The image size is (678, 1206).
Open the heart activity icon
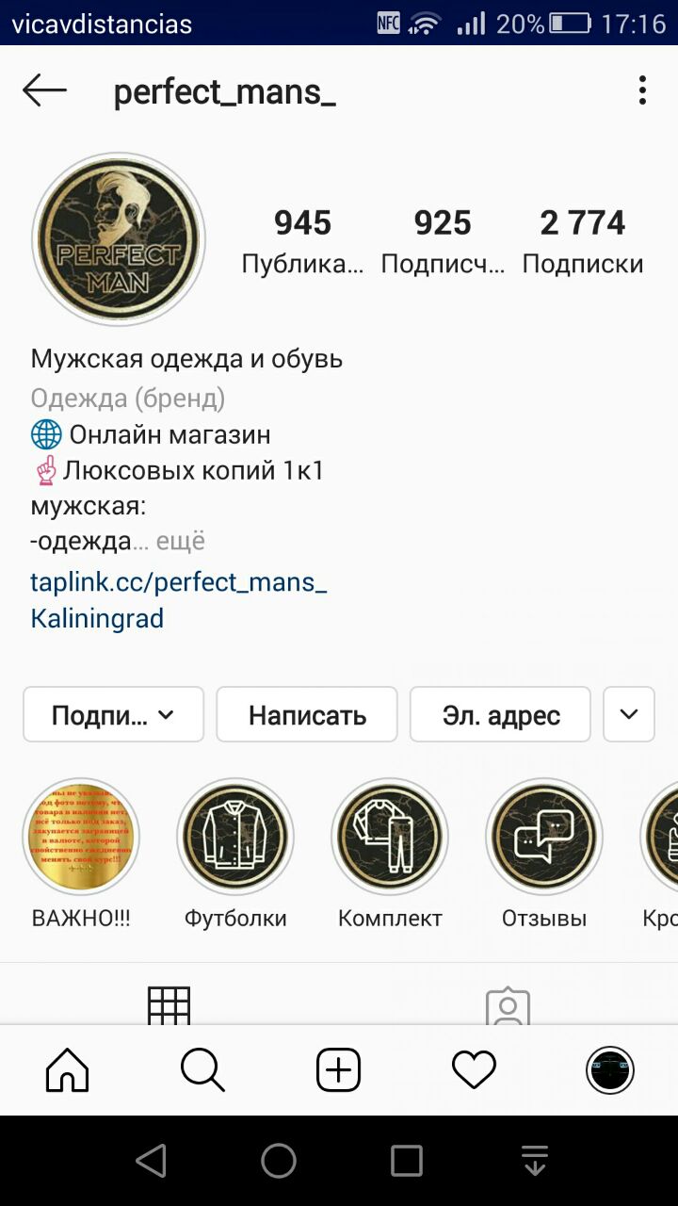click(474, 1070)
